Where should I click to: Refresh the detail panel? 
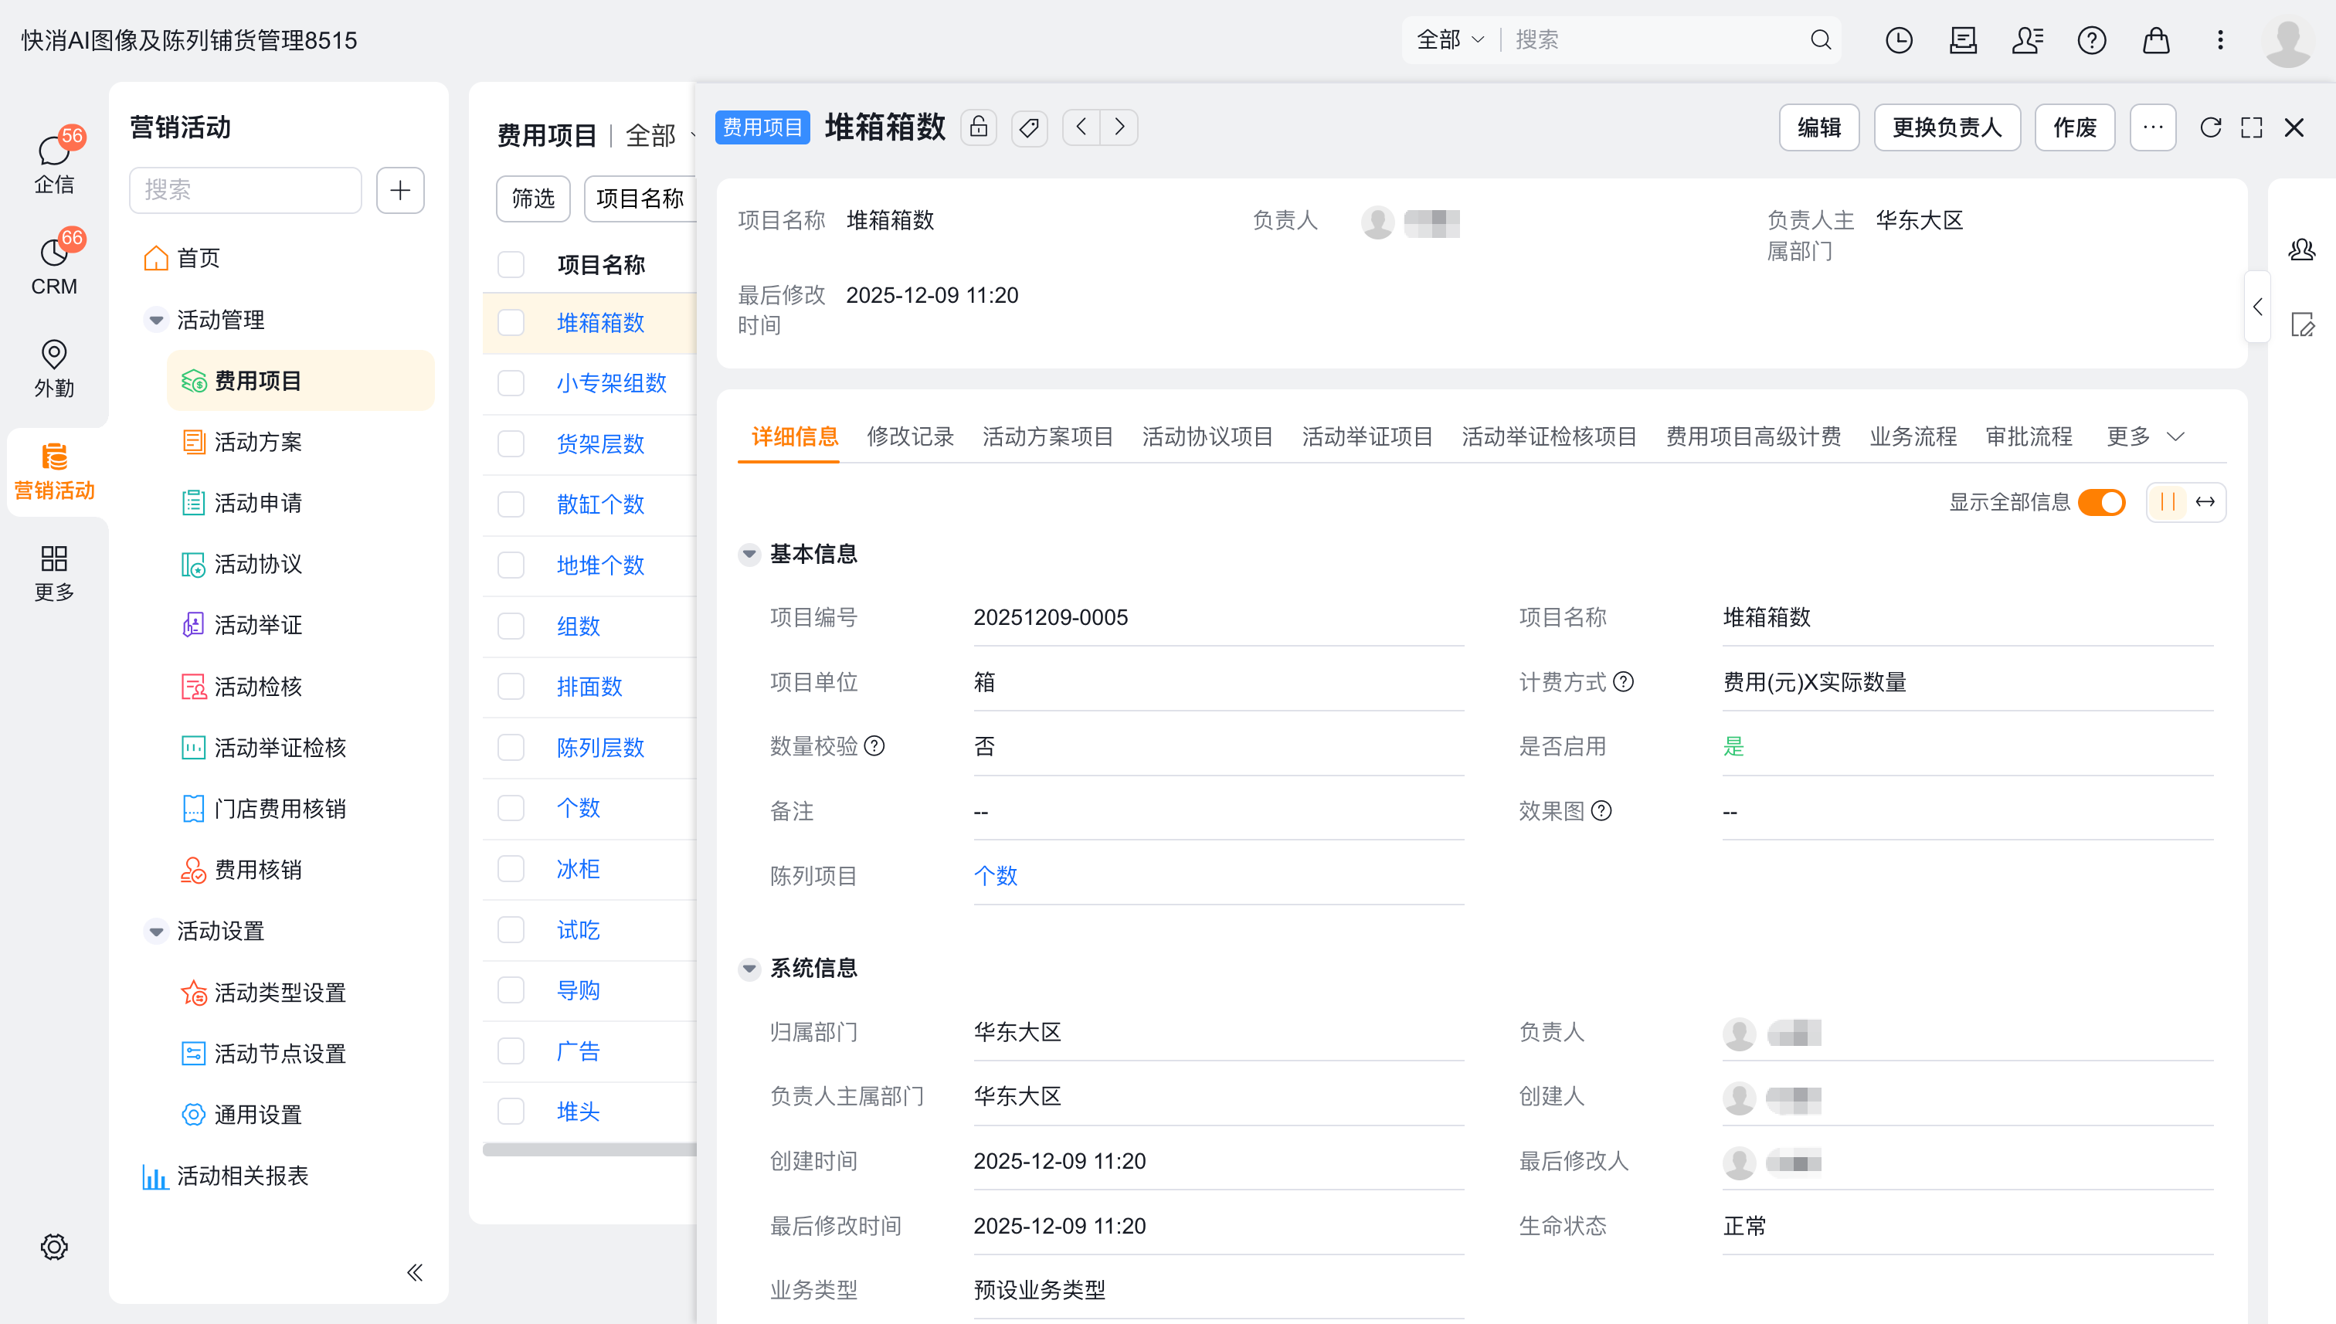[2211, 127]
